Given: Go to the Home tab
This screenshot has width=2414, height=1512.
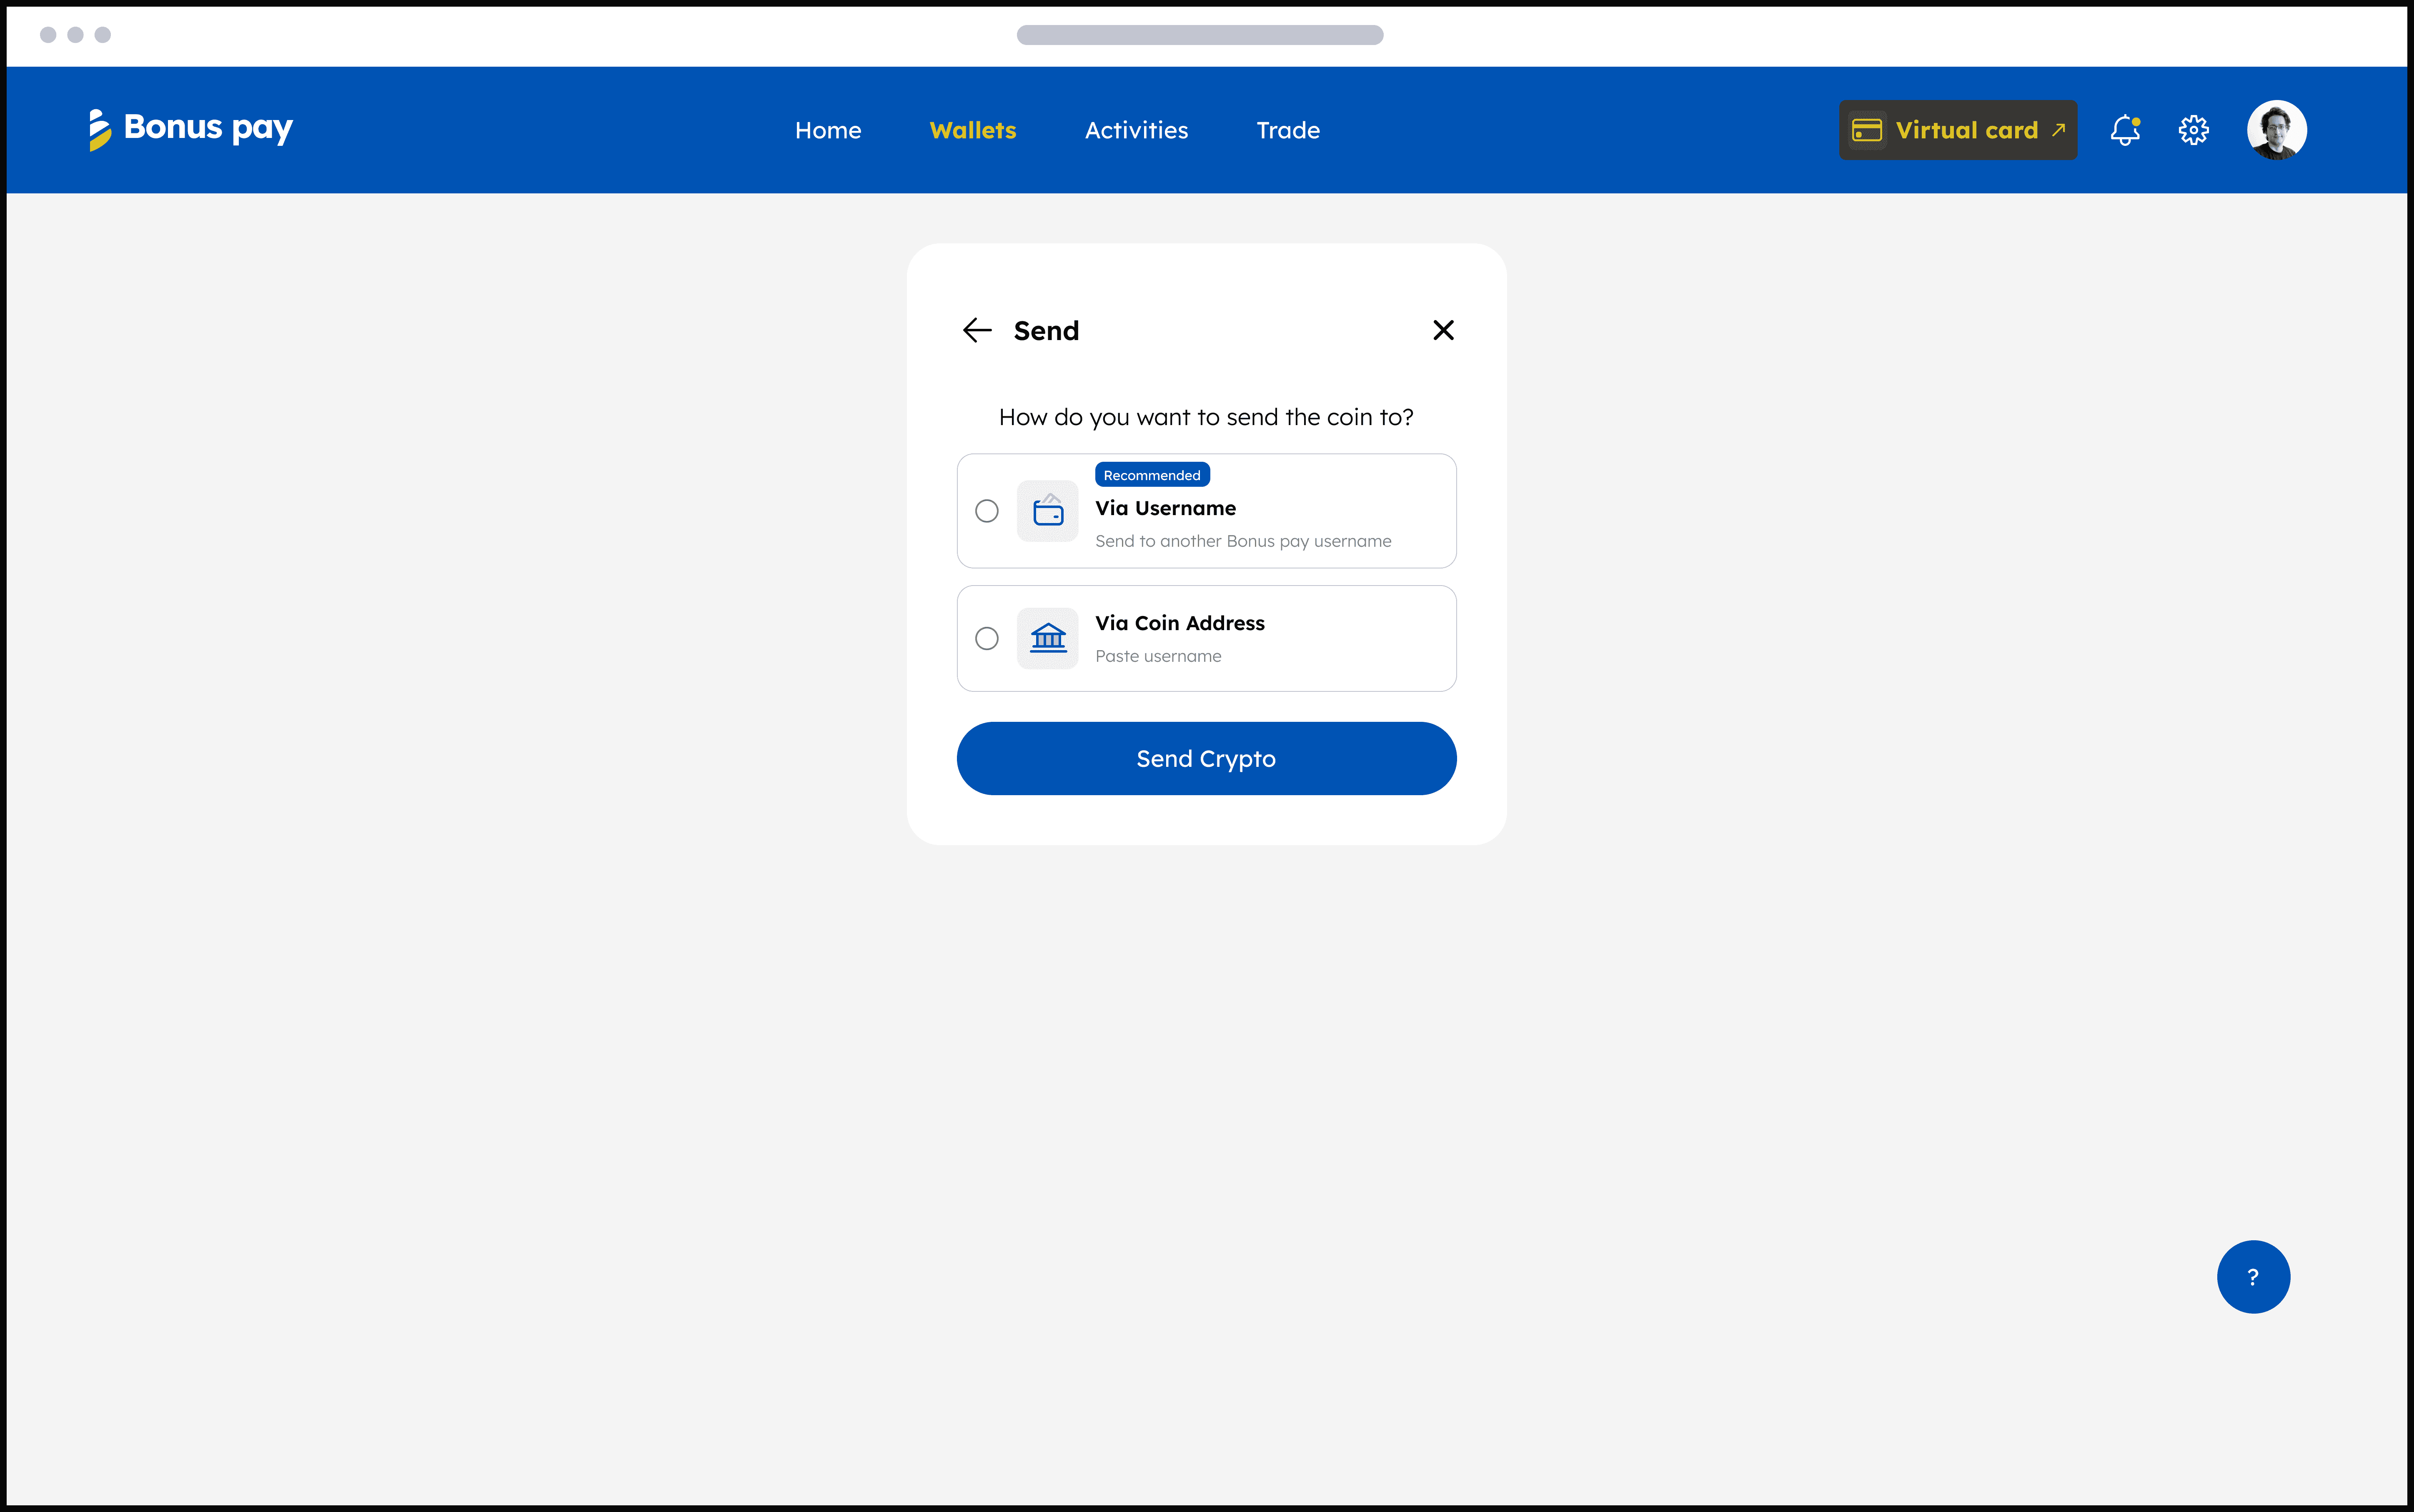Looking at the screenshot, I should [828, 130].
